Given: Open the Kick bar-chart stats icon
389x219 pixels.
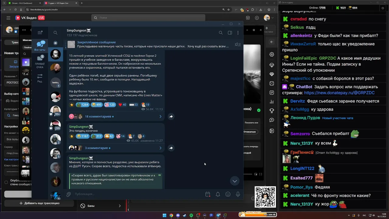Looking at the screenshot, I should [x=272, y=102].
